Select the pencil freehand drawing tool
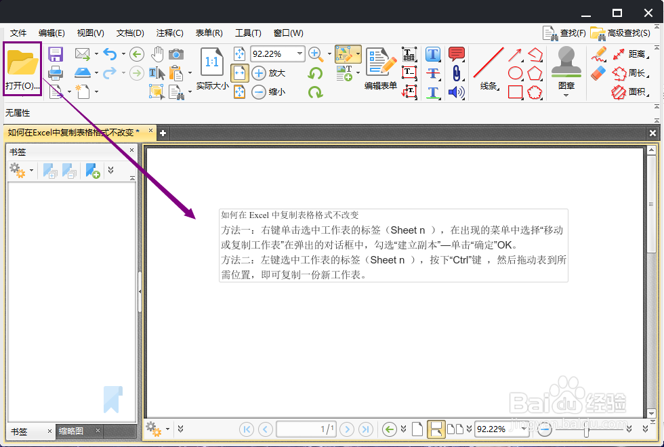 (599, 53)
